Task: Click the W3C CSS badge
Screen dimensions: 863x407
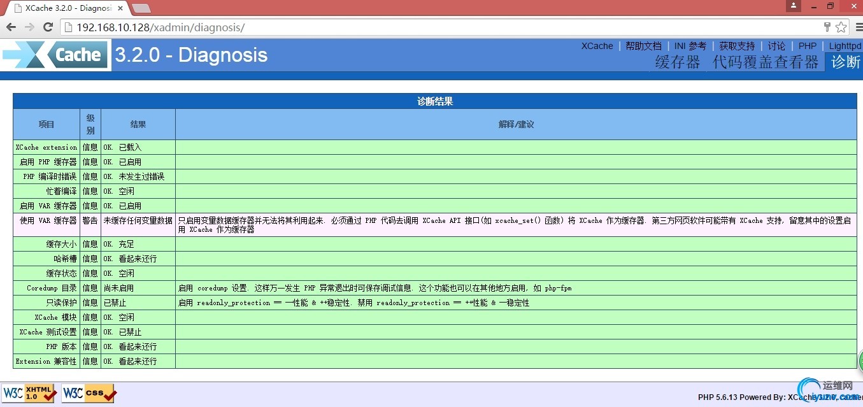Action: 89,393
